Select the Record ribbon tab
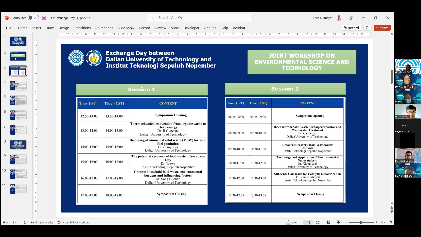 pyautogui.click(x=145, y=28)
